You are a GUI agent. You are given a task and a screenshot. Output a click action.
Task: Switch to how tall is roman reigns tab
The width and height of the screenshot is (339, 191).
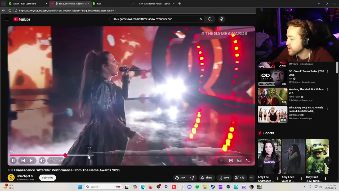[154, 4]
